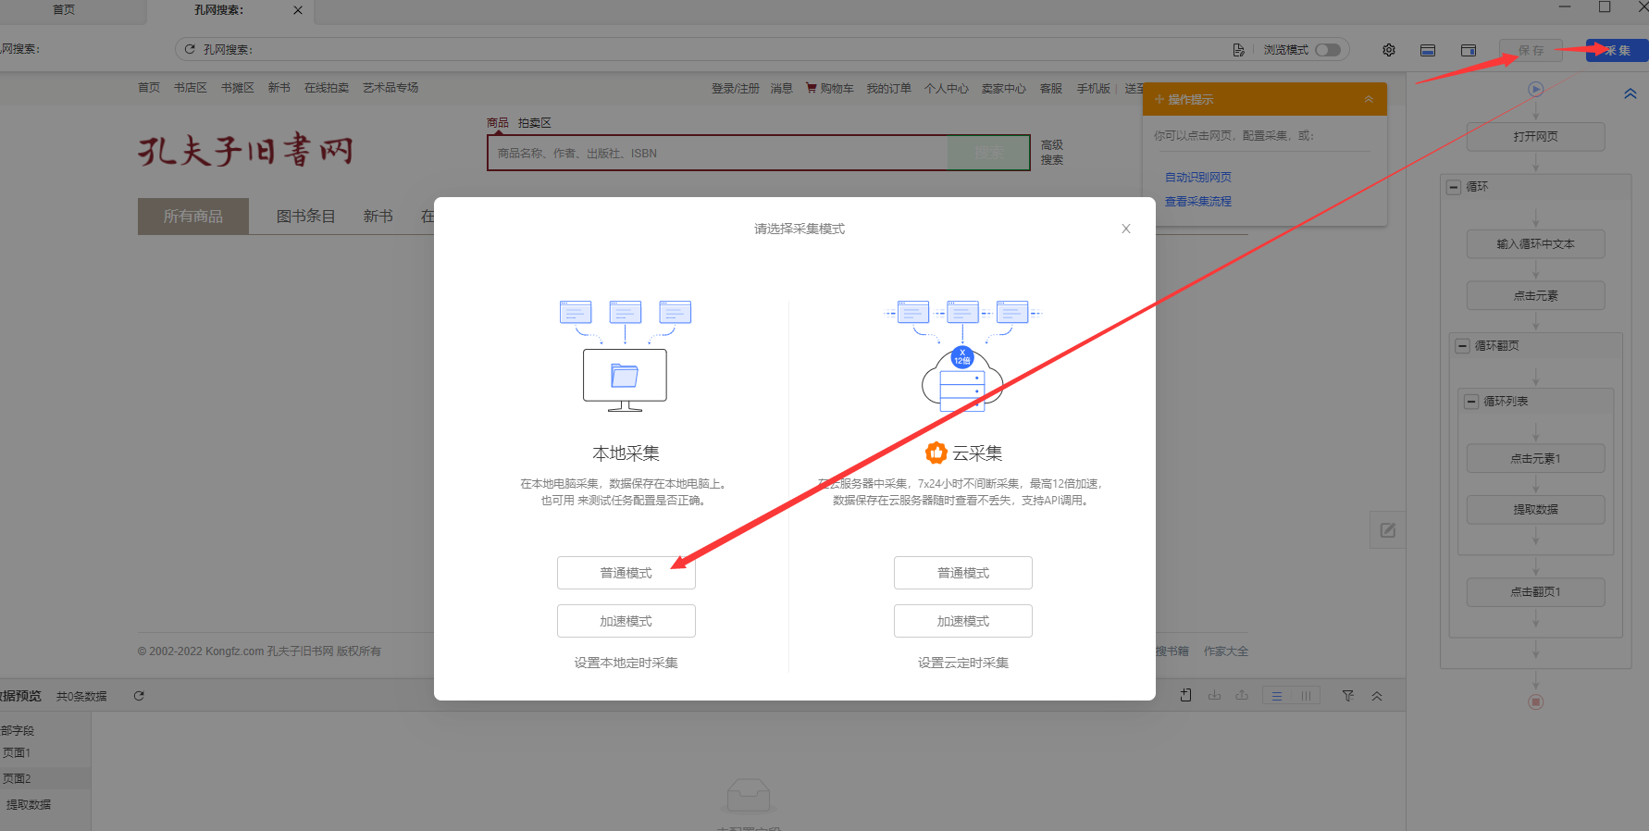Refresh the data preview
The image size is (1649, 831).
pos(139,696)
